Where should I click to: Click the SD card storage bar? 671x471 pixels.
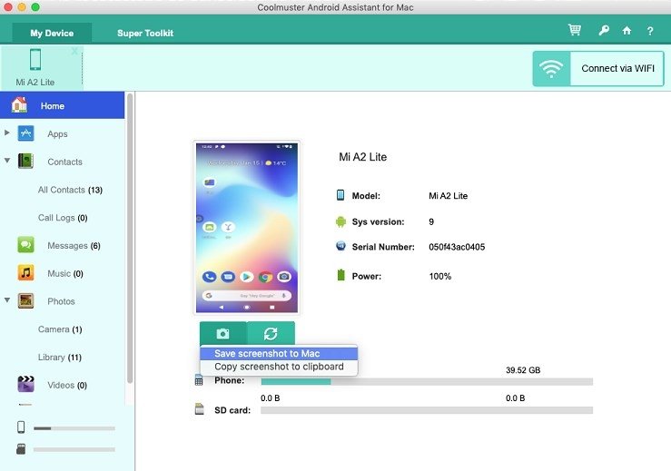click(x=427, y=410)
